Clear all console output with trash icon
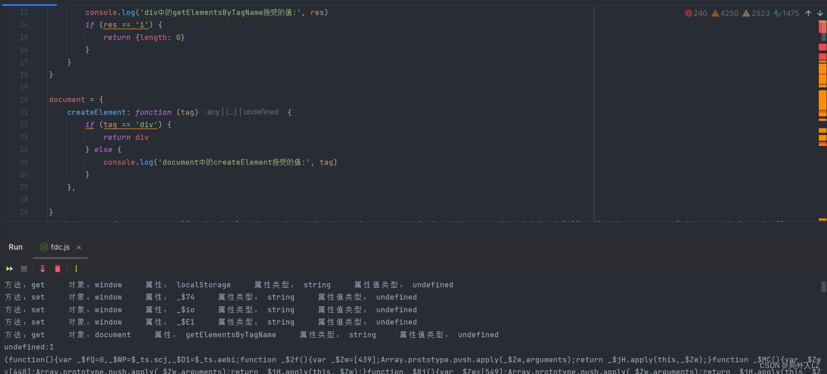Image resolution: width=827 pixels, height=374 pixels. (58, 269)
